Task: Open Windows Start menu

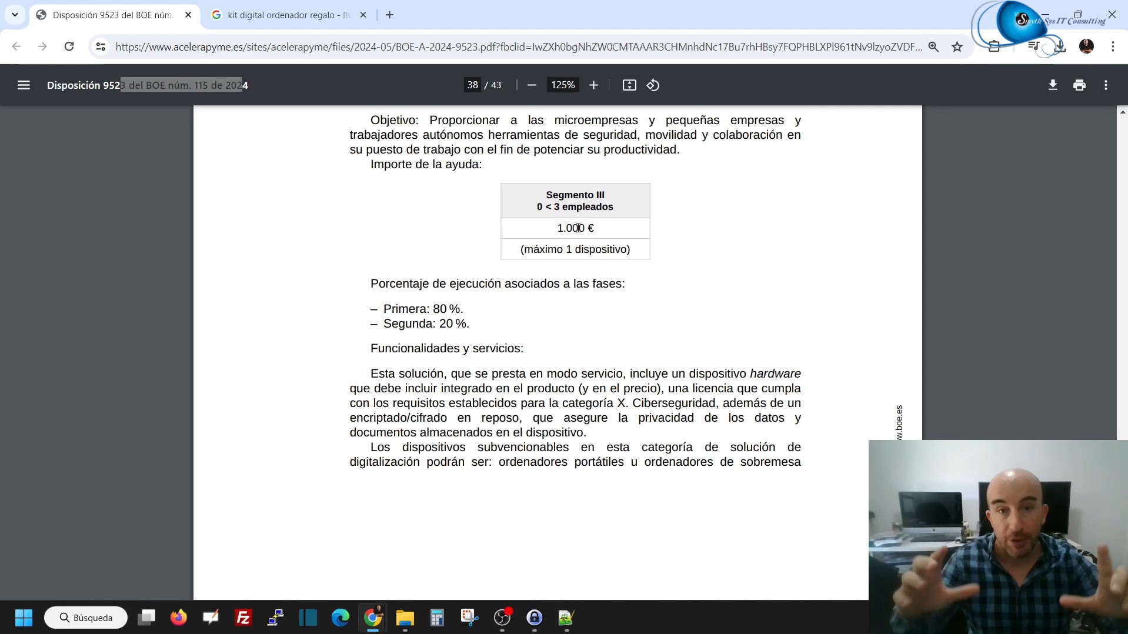Action: pyautogui.click(x=24, y=618)
